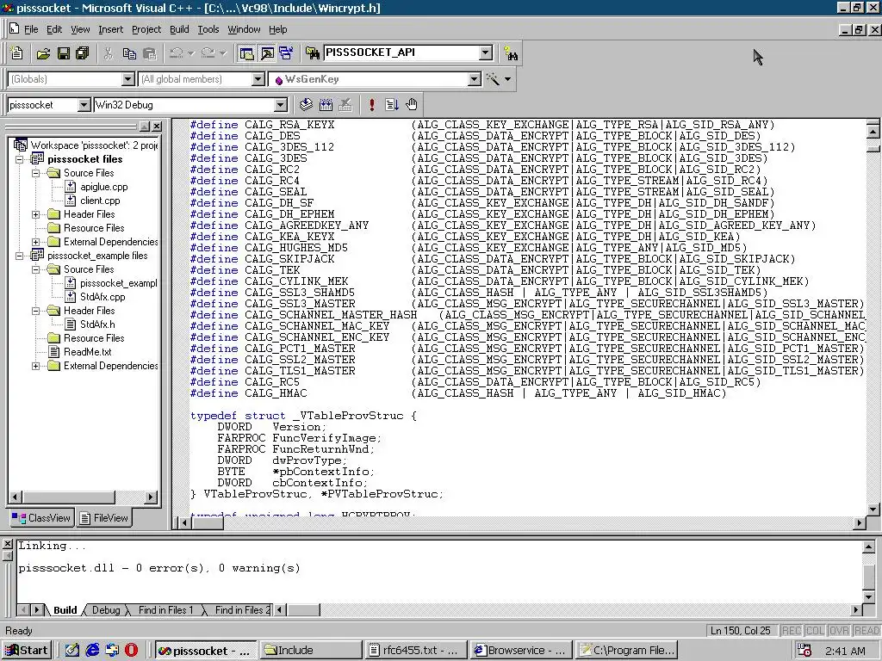Open the Window List icon
Image resolution: width=882 pixels, height=661 pixels.
click(286, 53)
